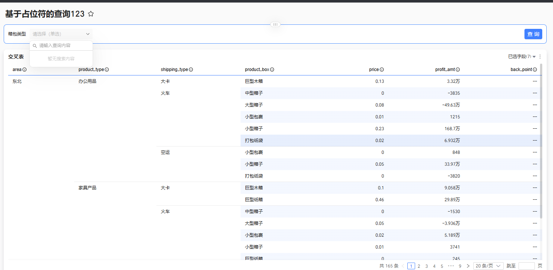Viewport: 553px width, 270px height.
Task: Click the product_type column header
Action: point(91,70)
